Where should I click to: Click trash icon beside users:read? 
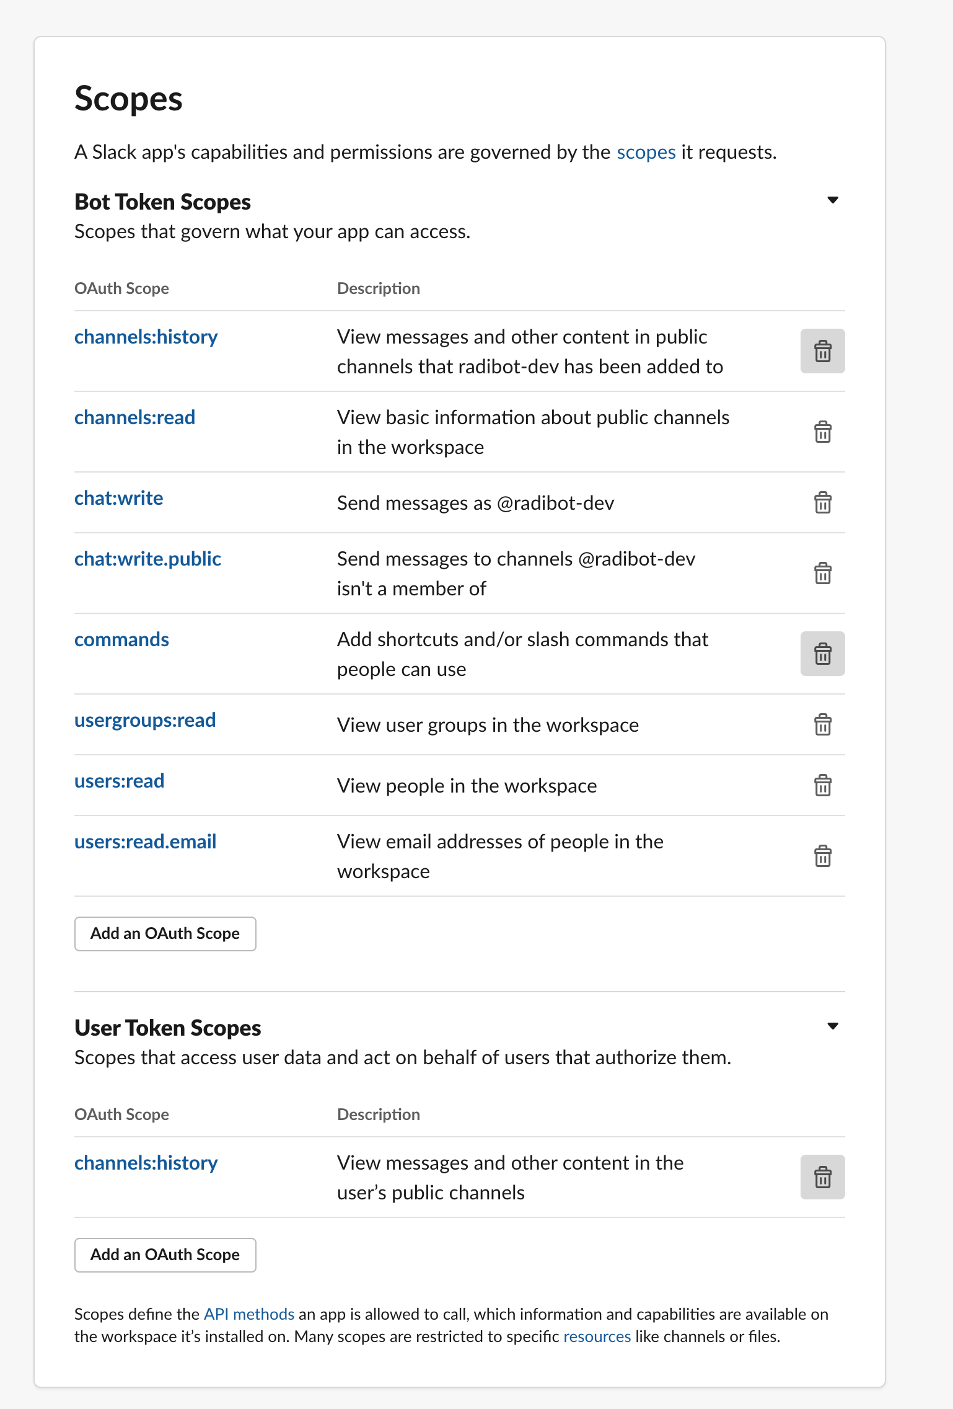[822, 785]
